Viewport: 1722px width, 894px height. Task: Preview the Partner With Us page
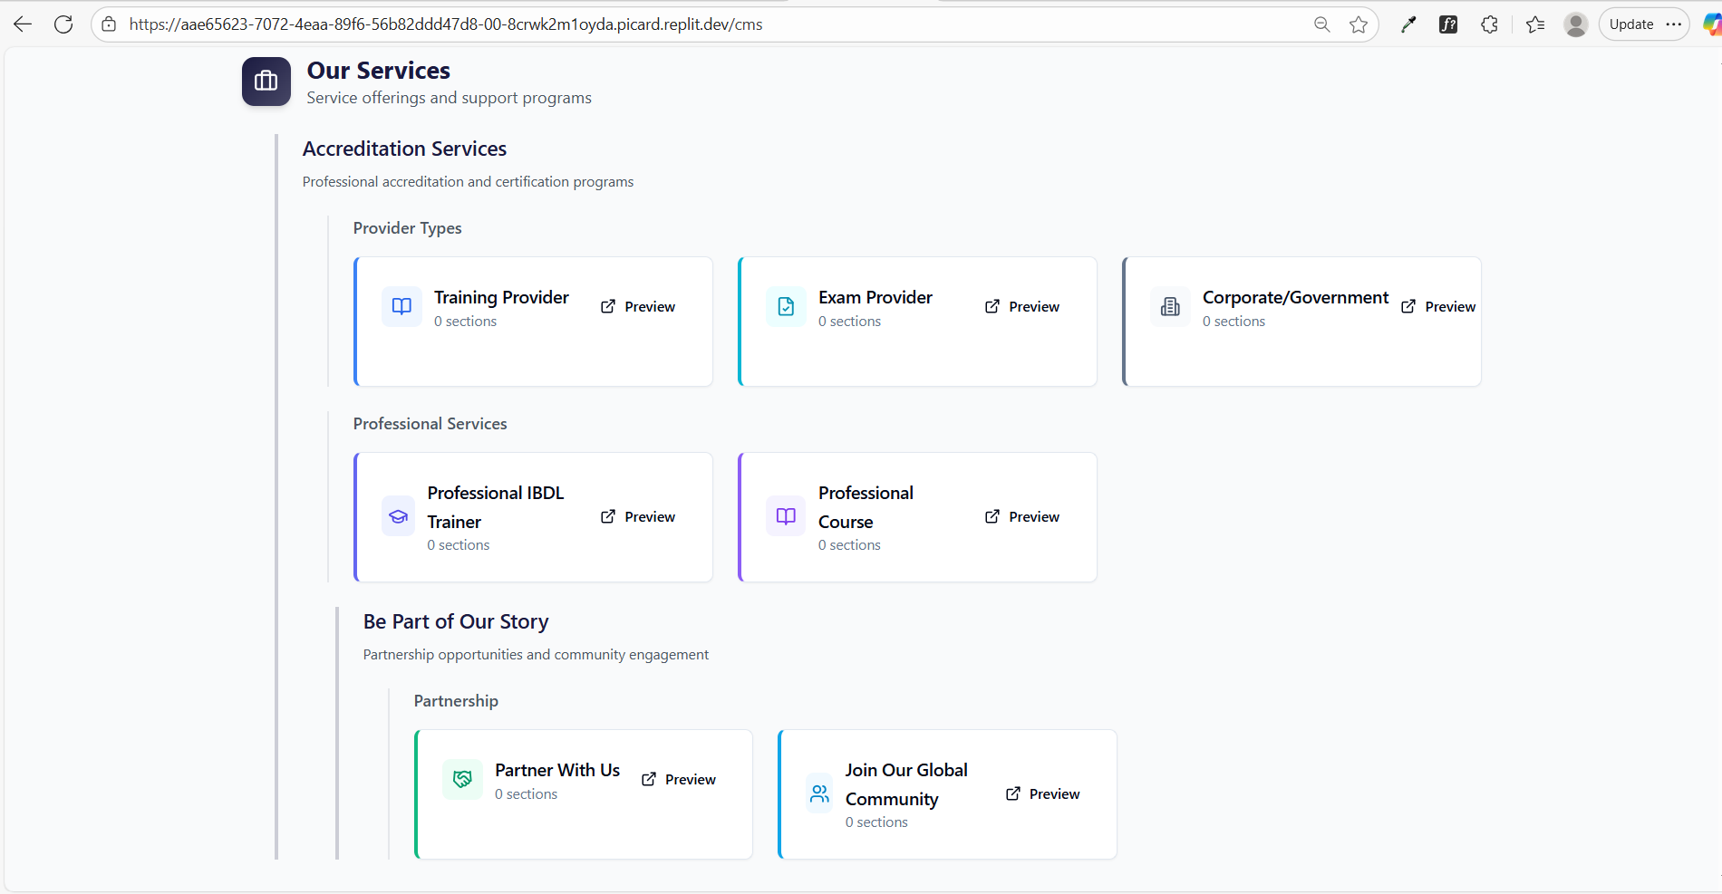pyautogui.click(x=679, y=780)
